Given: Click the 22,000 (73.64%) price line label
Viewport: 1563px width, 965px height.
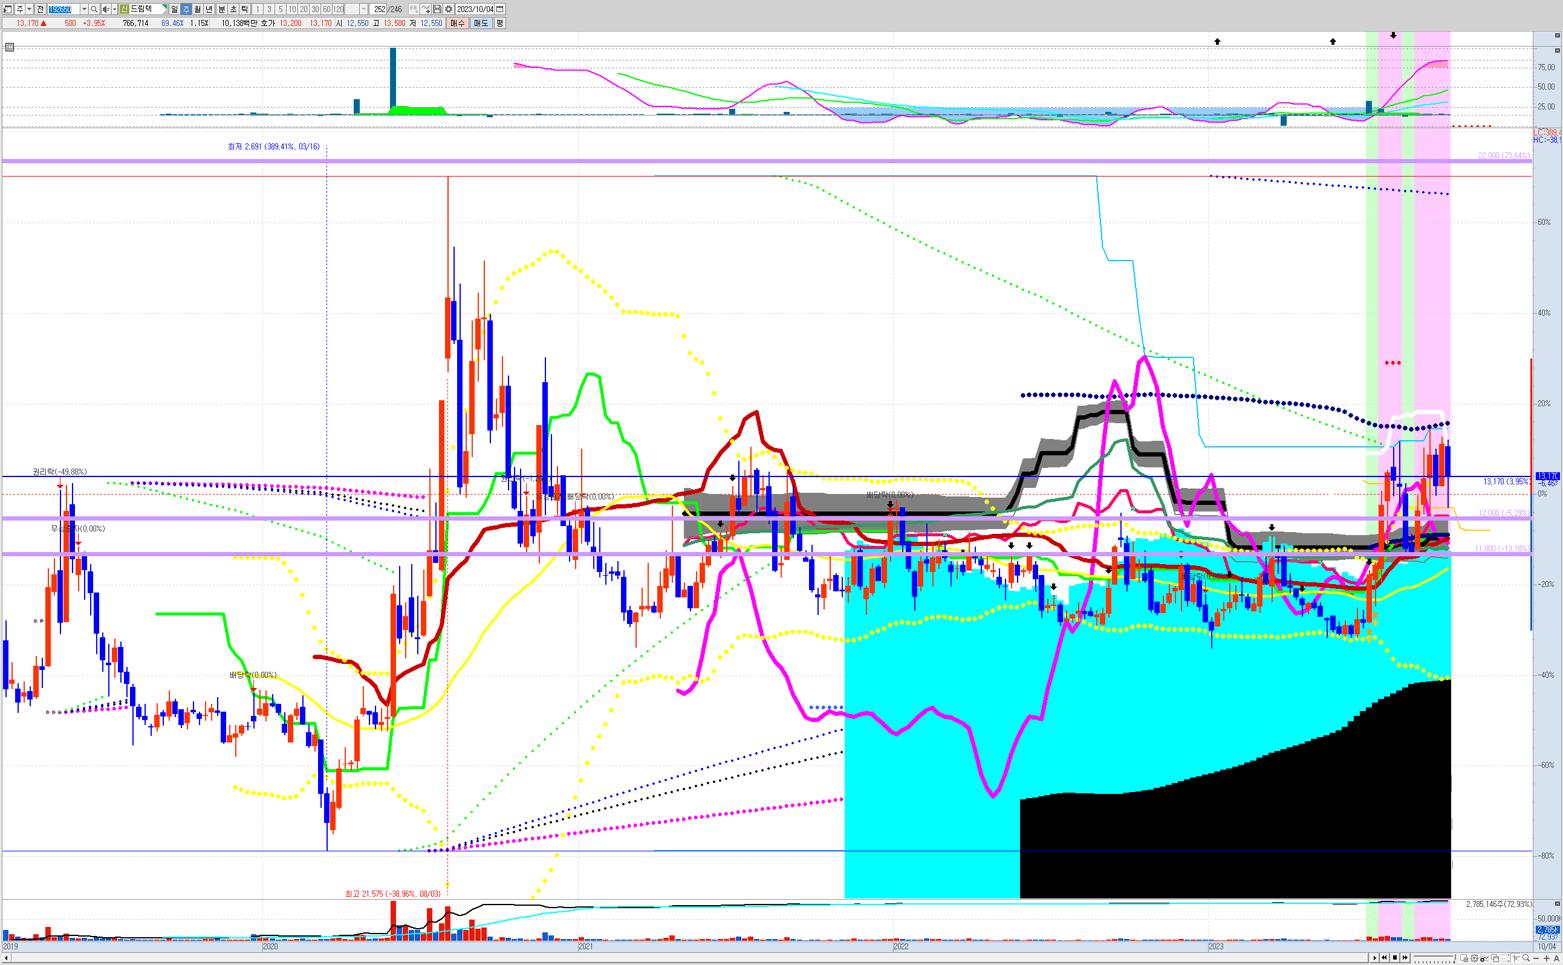Looking at the screenshot, I should (x=1504, y=156).
